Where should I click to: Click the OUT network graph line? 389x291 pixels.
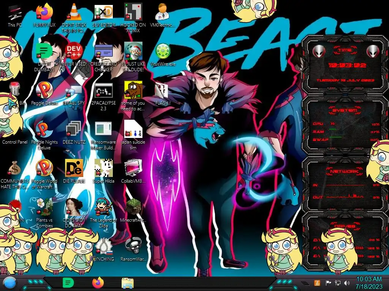[x=345, y=197]
